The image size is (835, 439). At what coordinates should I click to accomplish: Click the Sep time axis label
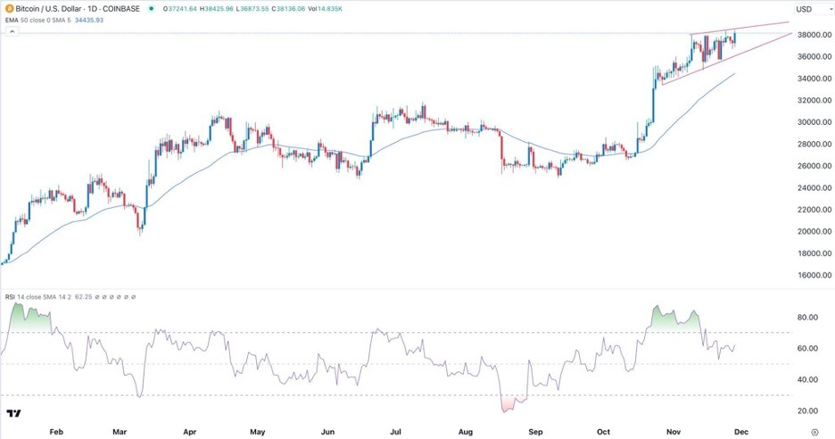pyautogui.click(x=535, y=432)
